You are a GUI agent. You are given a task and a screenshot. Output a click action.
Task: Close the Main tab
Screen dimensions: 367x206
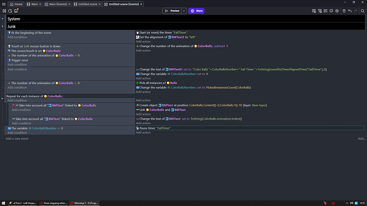pyautogui.click(x=40, y=4)
